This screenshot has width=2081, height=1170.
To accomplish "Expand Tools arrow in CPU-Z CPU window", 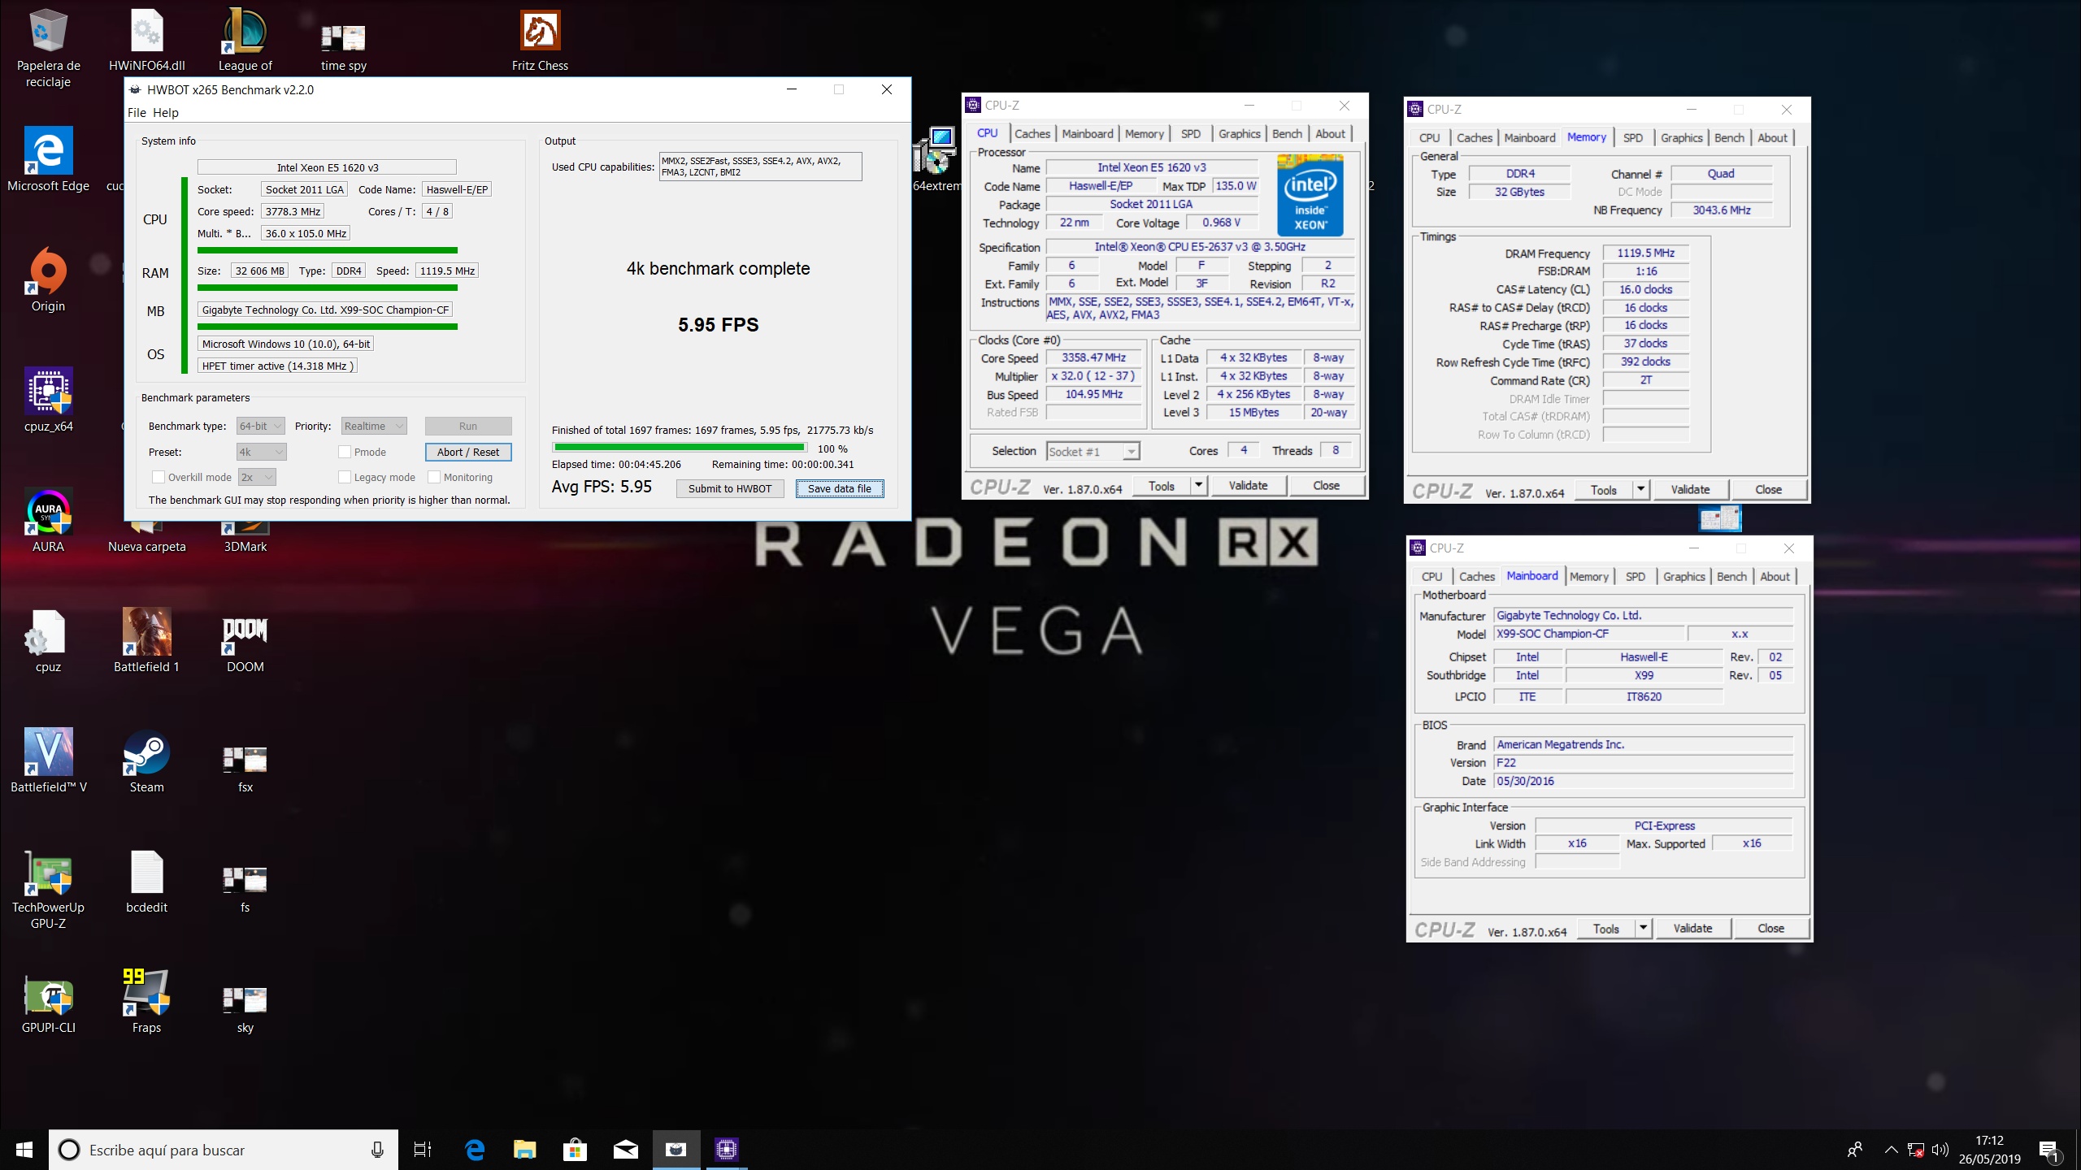I will [1198, 485].
